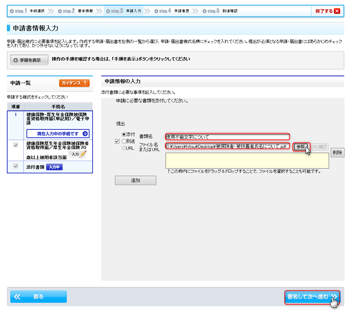Viewport: 348px width, 310px height.
Task: Open the ガイダンス help button
Action: [74, 83]
